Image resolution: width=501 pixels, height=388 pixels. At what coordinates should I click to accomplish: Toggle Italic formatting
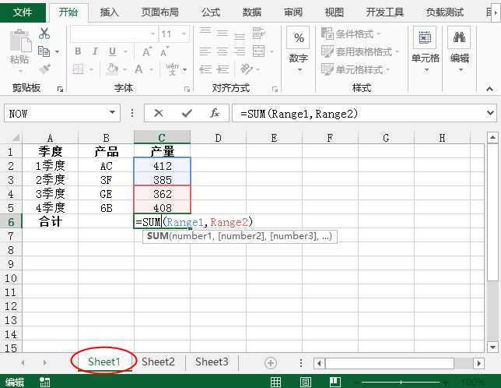click(95, 51)
